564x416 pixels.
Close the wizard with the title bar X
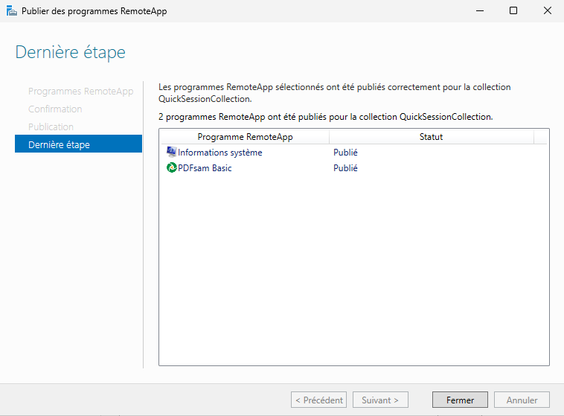547,11
